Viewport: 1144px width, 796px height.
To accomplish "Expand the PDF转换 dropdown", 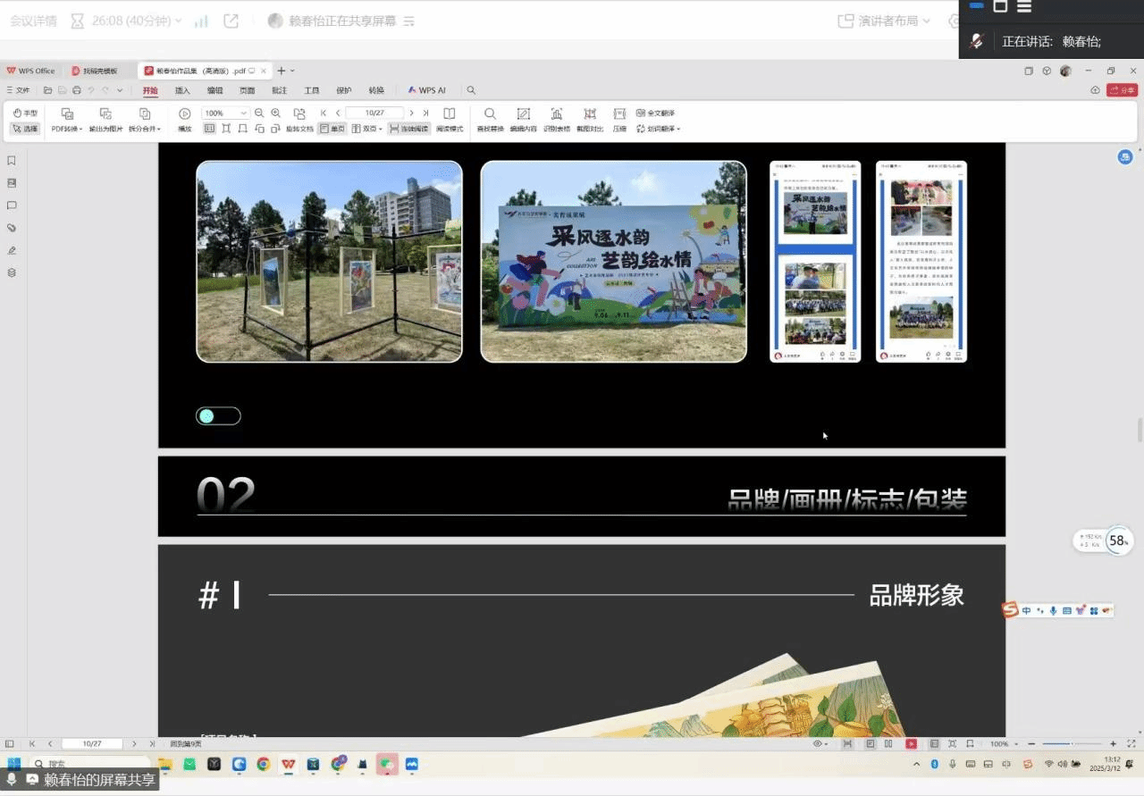I will tap(67, 129).
